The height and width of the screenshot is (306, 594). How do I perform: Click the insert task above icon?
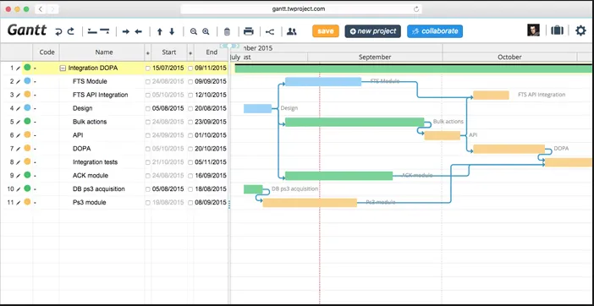pyautogui.click(x=92, y=32)
